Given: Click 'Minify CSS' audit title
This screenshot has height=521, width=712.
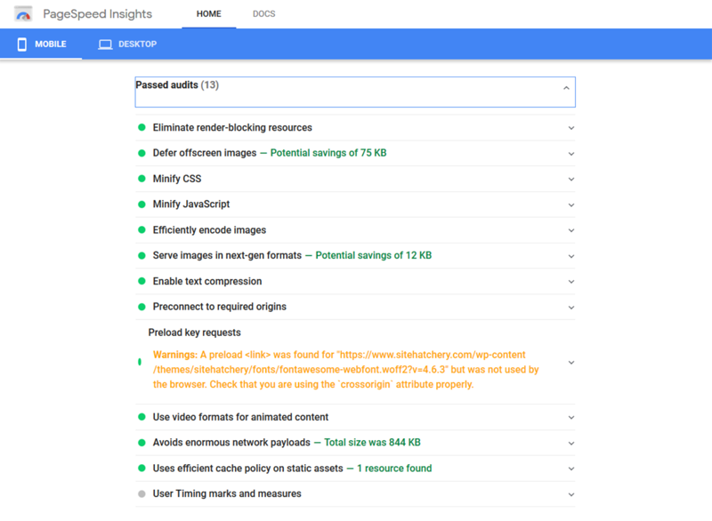Looking at the screenshot, I should pos(177,179).
